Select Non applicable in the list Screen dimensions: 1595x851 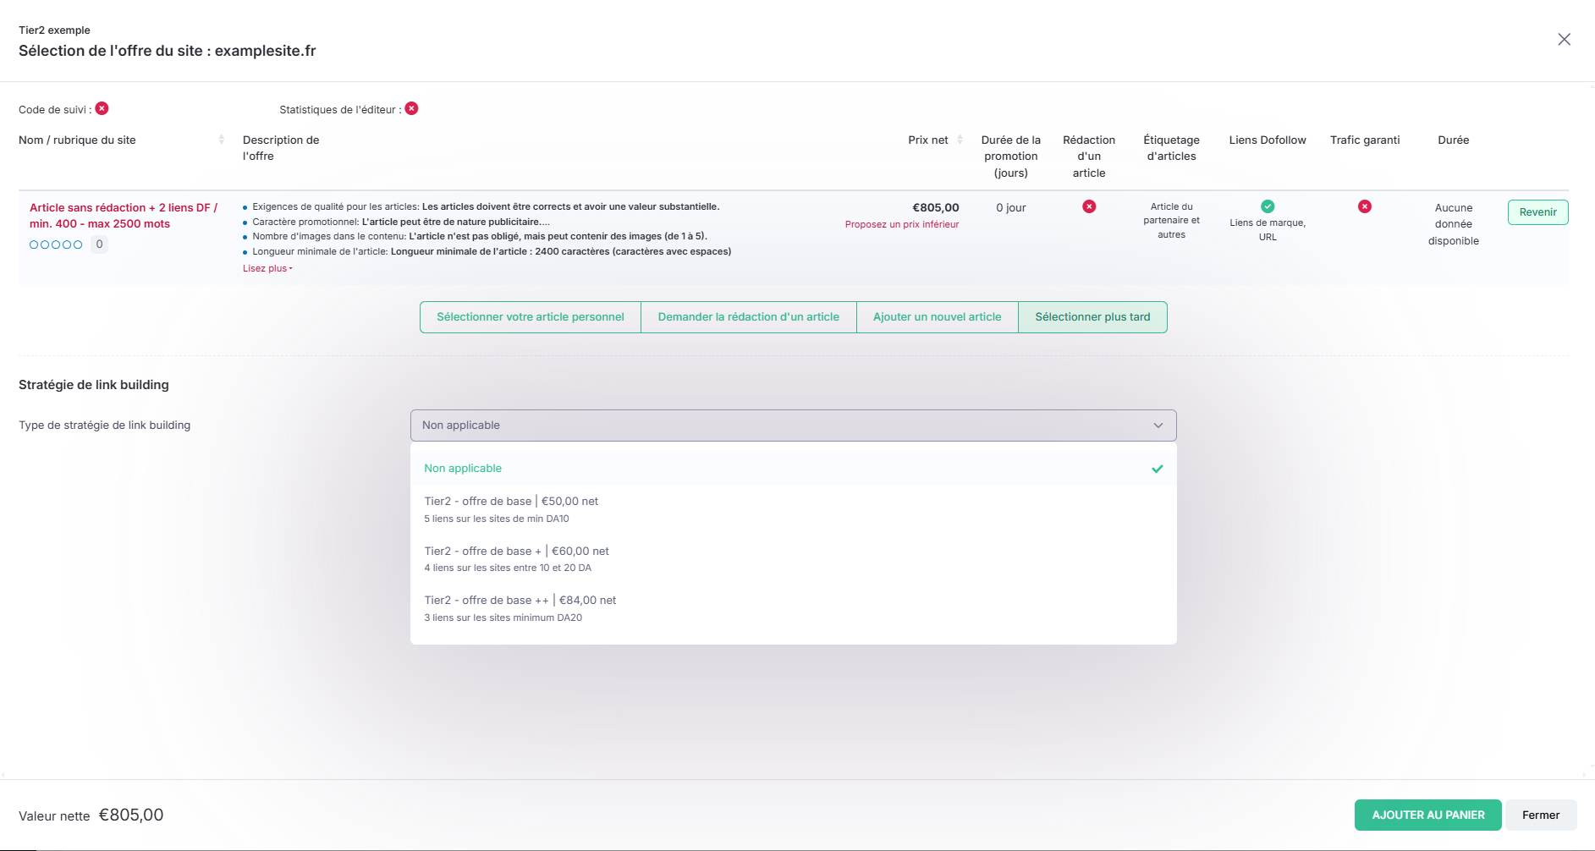tap(793, 469)
